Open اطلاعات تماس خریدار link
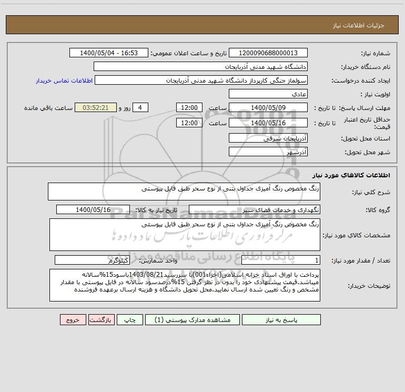The width and height of the screenshot is (405, 392). coord(64,81)
